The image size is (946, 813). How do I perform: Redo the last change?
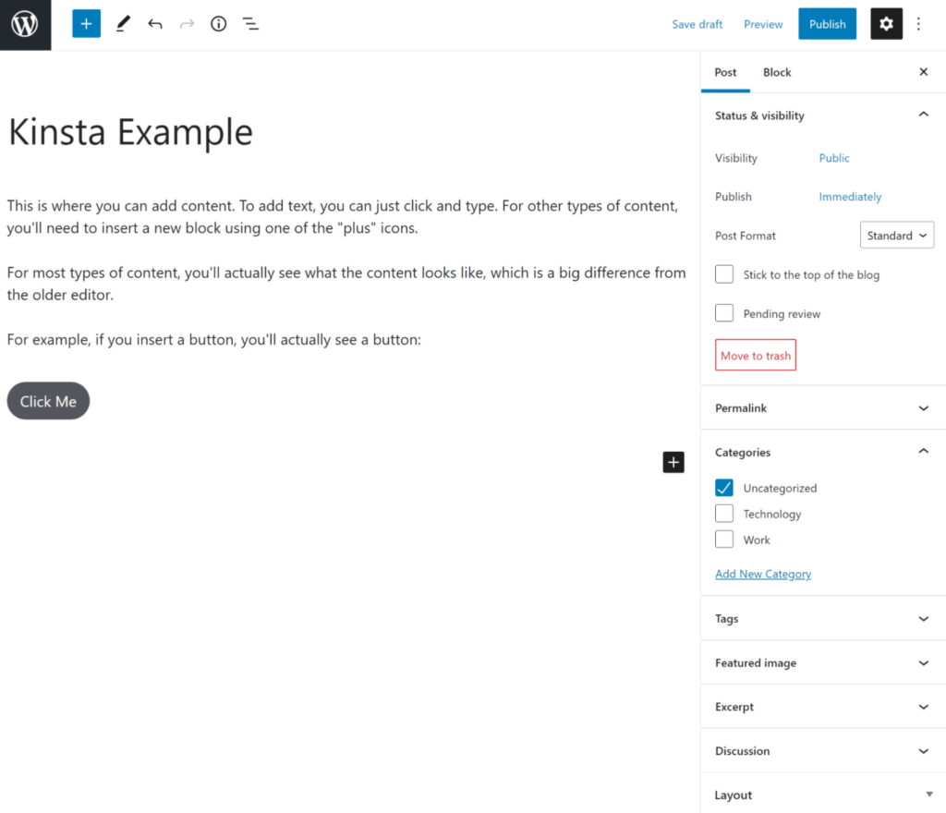coord(187,23)
